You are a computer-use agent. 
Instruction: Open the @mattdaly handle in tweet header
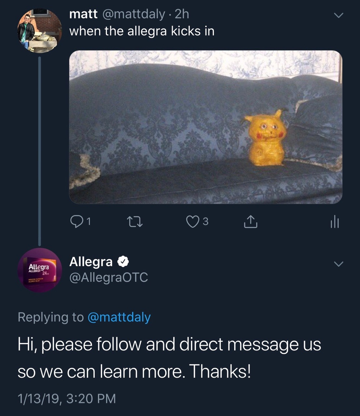[134, 14]
